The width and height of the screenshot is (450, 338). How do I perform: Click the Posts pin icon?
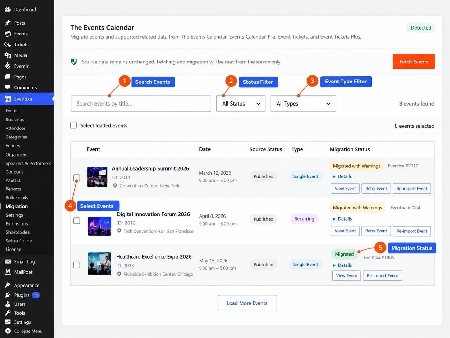point(8,23)
